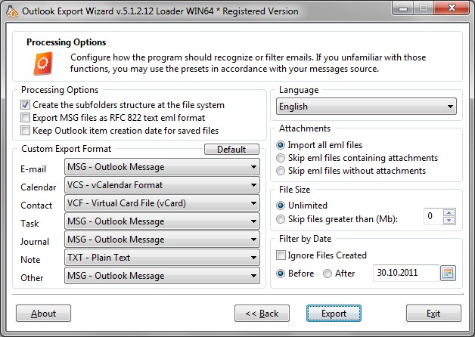475x337 pixels.
Task: Start export with the Export button
Action: pyautogui.click(x=334, y=313)
